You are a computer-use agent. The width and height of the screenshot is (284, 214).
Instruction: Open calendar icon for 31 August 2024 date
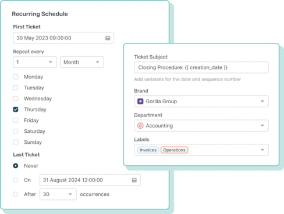pos(134,180)
